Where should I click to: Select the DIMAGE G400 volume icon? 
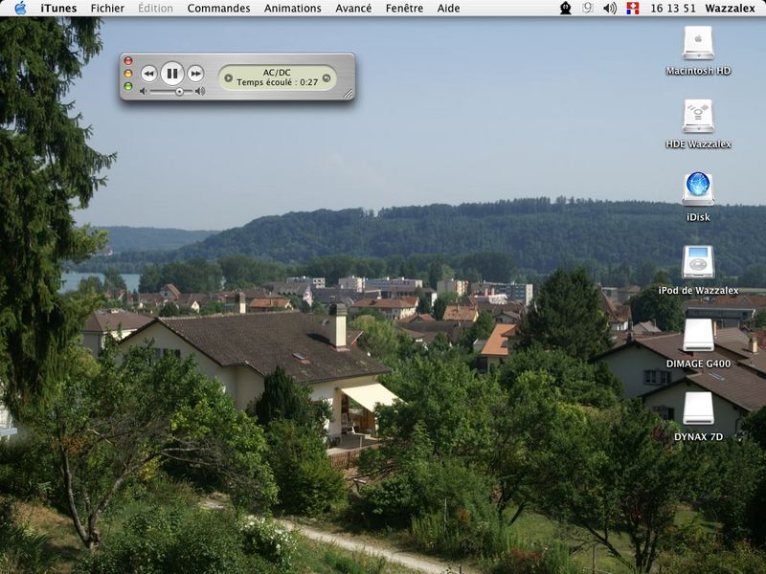pyautogui.click(x=698, y=336)
